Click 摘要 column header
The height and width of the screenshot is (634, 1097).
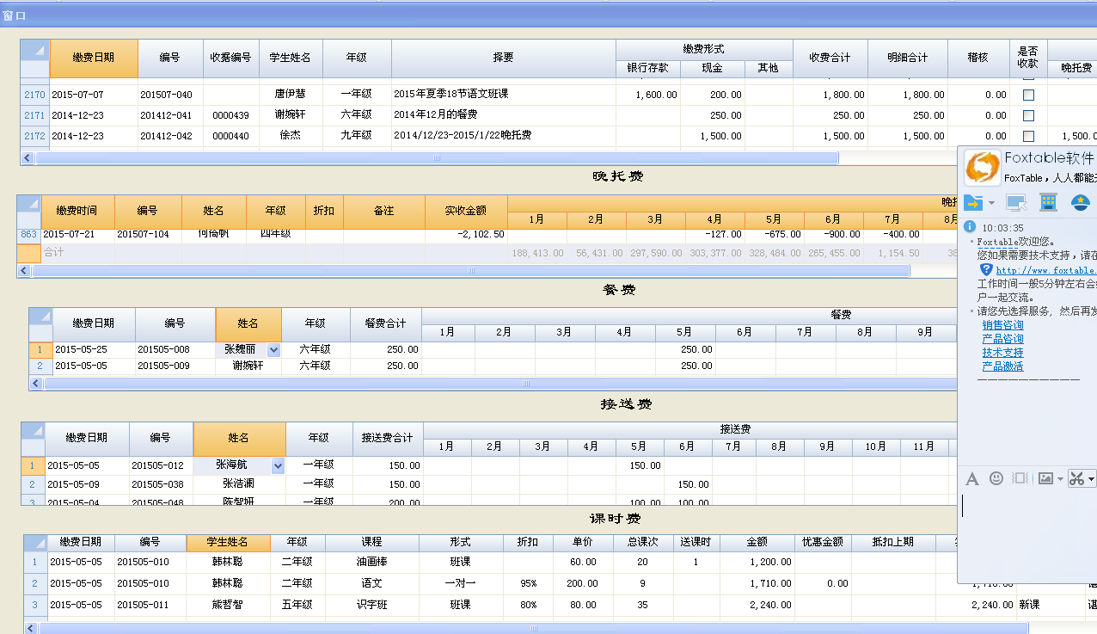click(x=504, y=58)
